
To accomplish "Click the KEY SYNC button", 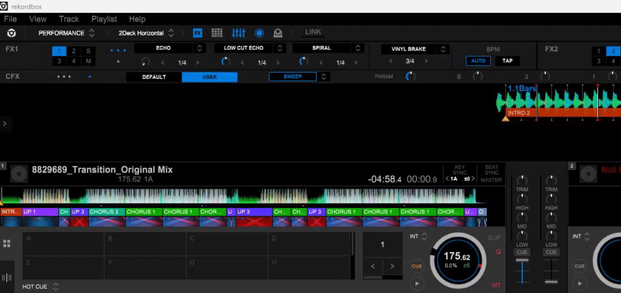I will pyautogui.click(x=460, y=170).
